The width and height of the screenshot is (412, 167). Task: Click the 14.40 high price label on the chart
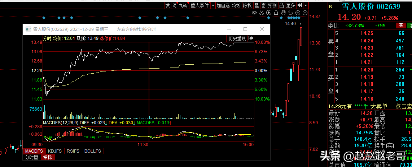[x=290, y=24]
